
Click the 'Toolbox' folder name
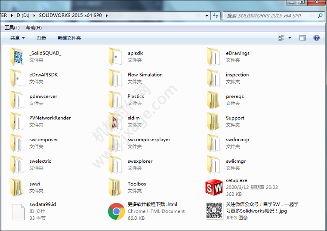(x=137, y=184)
